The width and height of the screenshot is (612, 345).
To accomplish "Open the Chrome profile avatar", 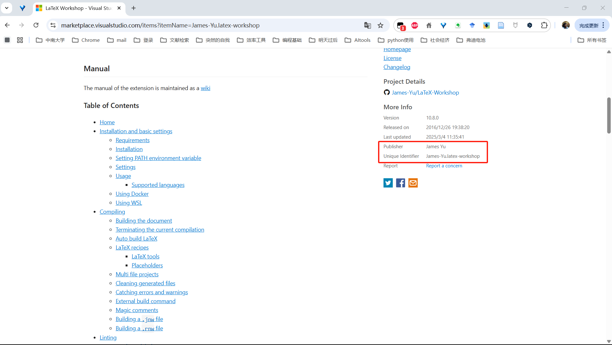I will point(566,25).
